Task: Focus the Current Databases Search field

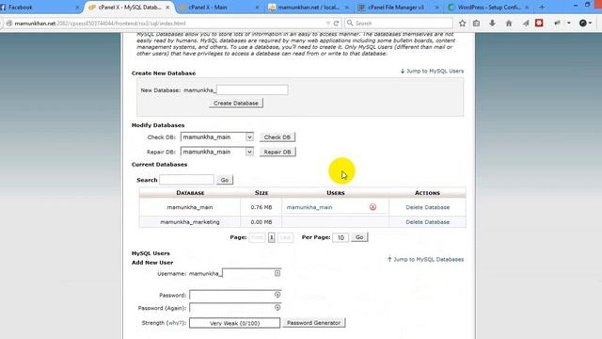Action: click(x=186, y=180)
